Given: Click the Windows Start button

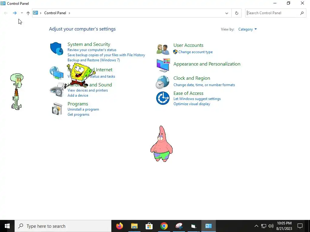Looking at the screenshot, I should click(7, 226).
